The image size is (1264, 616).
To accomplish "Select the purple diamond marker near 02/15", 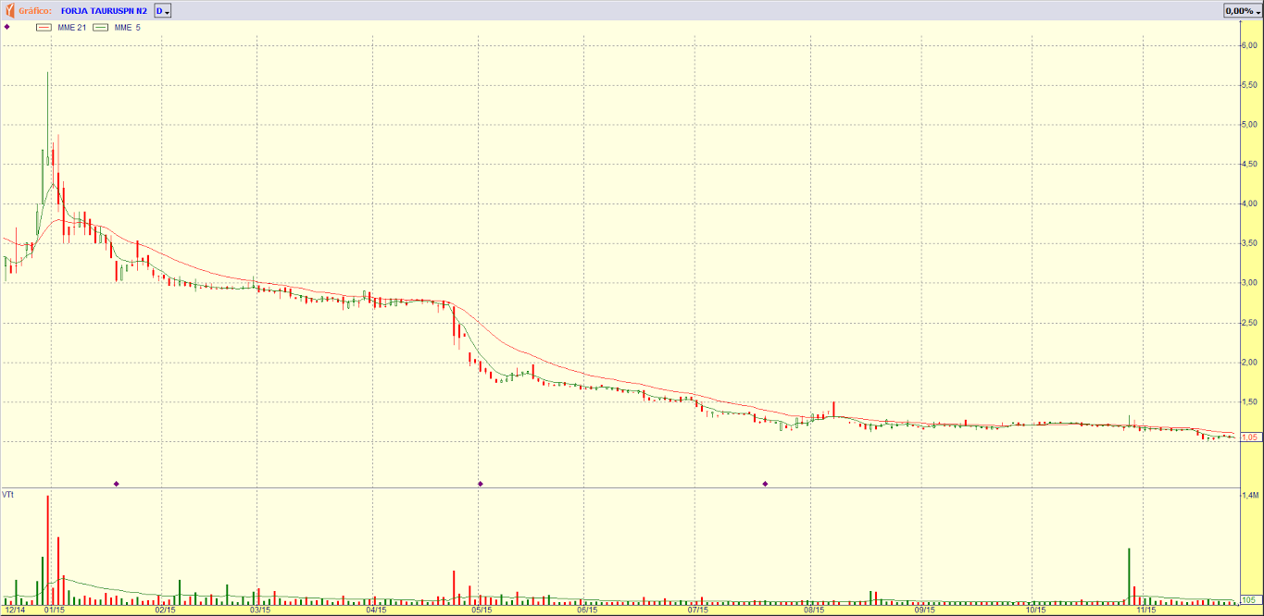I will [x=117, y=484].
